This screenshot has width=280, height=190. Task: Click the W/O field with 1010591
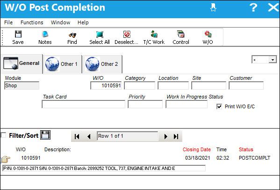click(106, 85)
